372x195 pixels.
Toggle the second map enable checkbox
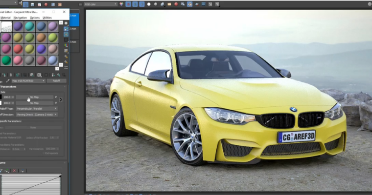point(56,103)
